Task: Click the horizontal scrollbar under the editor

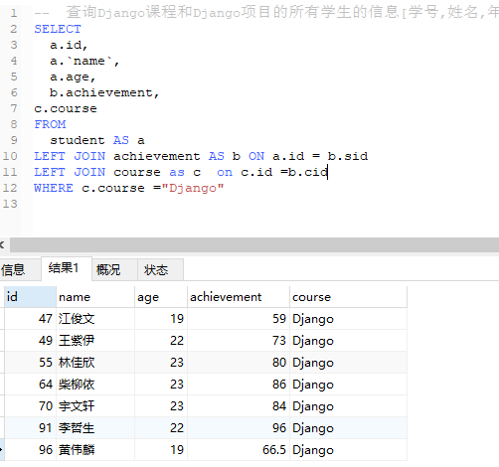Action: pyautogui.click(x=254, y=245)
